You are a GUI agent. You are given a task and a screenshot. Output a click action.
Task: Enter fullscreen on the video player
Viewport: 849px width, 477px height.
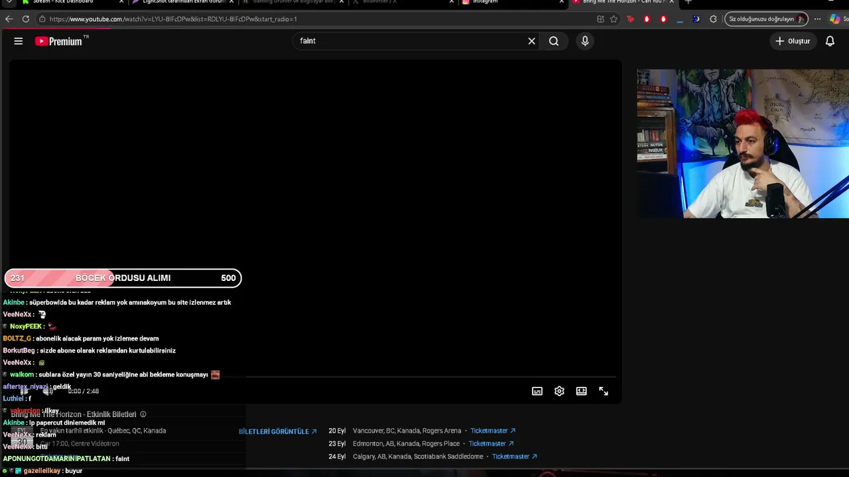coord(604,392)
